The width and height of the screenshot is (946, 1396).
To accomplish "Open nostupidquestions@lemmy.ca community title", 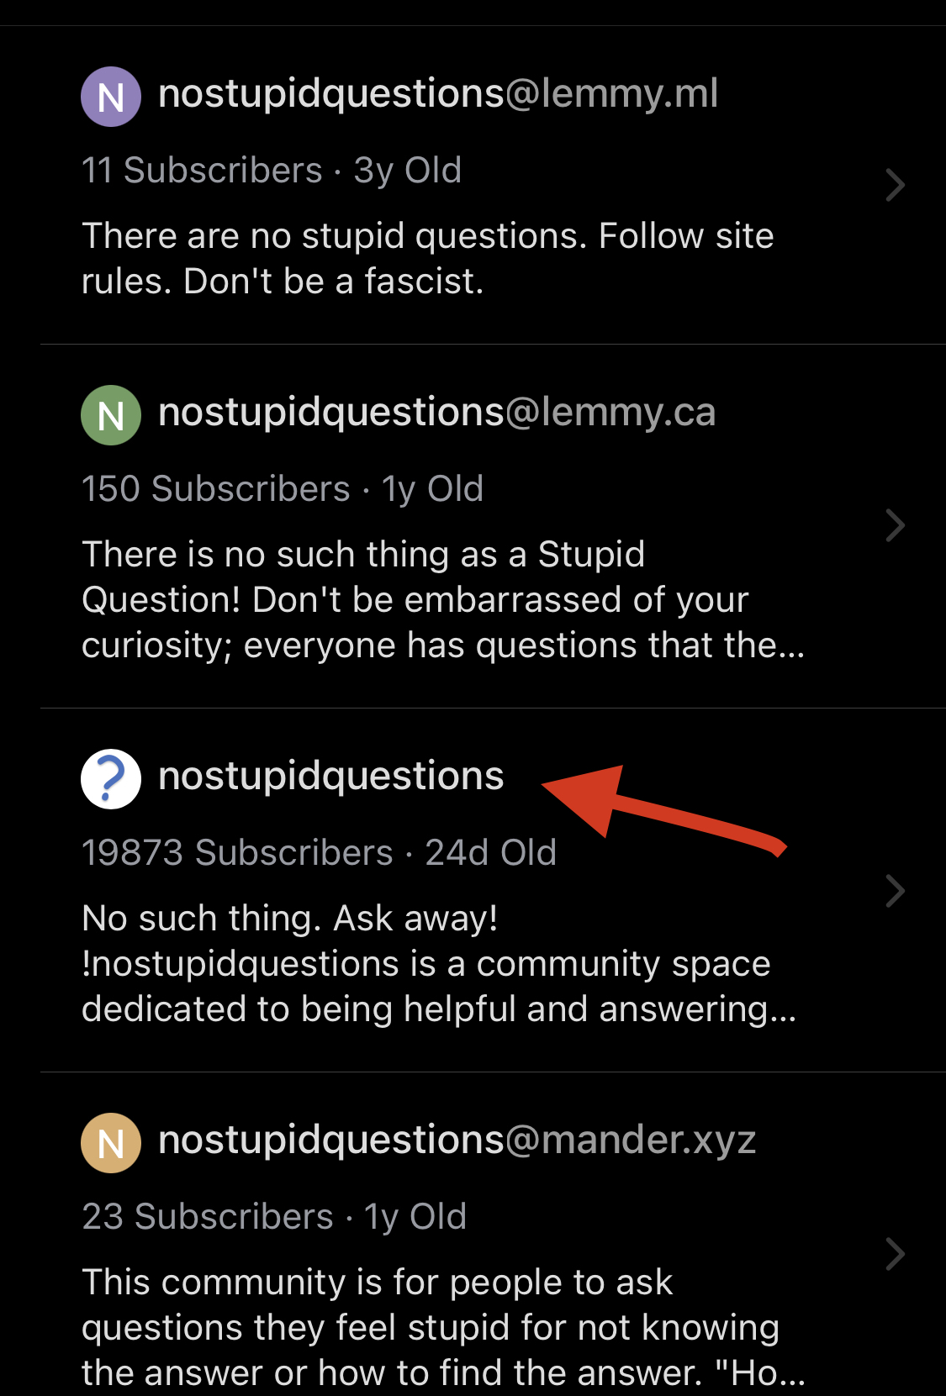I will coord(437,414).
